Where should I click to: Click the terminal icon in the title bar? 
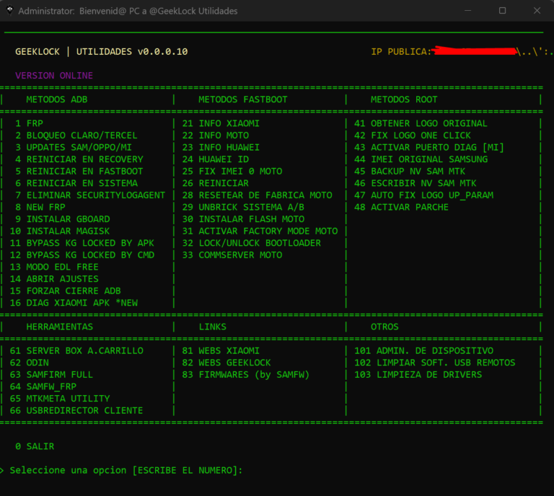click(x=9, y=11)
